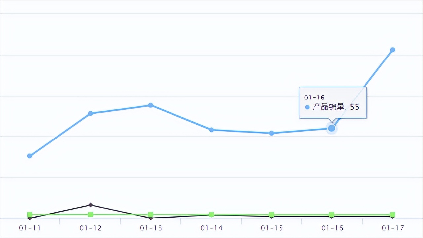Click the blue data point above 01-13
Image resolution: width=423 pixels, height=238 pixels.
tap(151, 105)
